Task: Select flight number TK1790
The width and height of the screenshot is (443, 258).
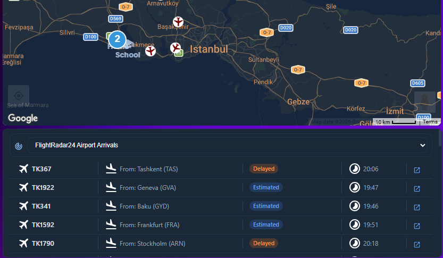Action: click(43, 244)
